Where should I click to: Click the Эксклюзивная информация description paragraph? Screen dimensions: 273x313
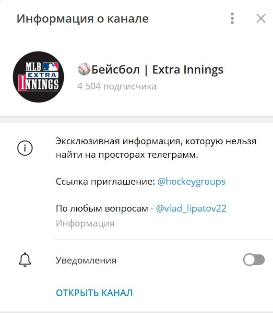[156, 148]
